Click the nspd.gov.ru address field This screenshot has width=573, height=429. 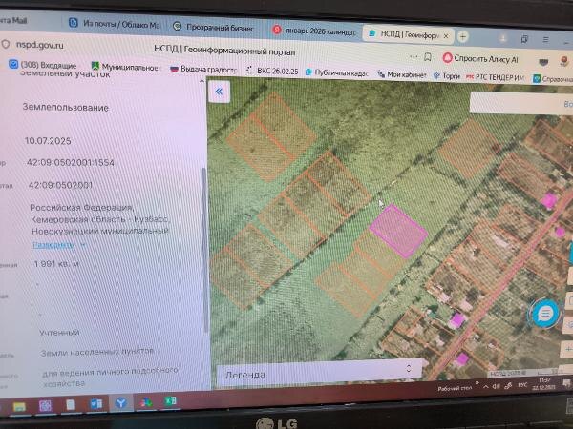click(39, 45)
